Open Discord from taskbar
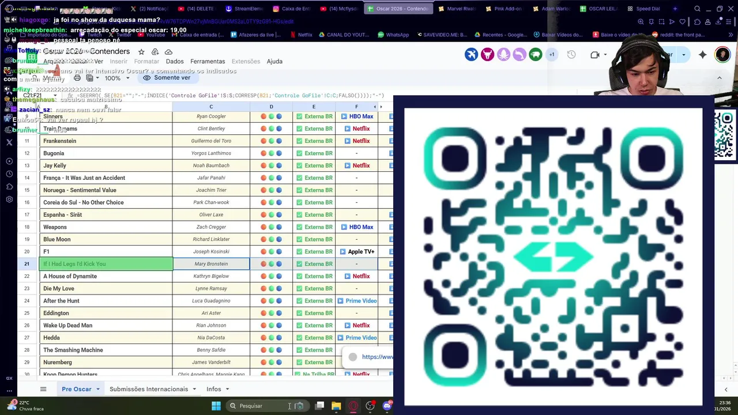Viewport: 738px width, 415px height. (387, 406)
